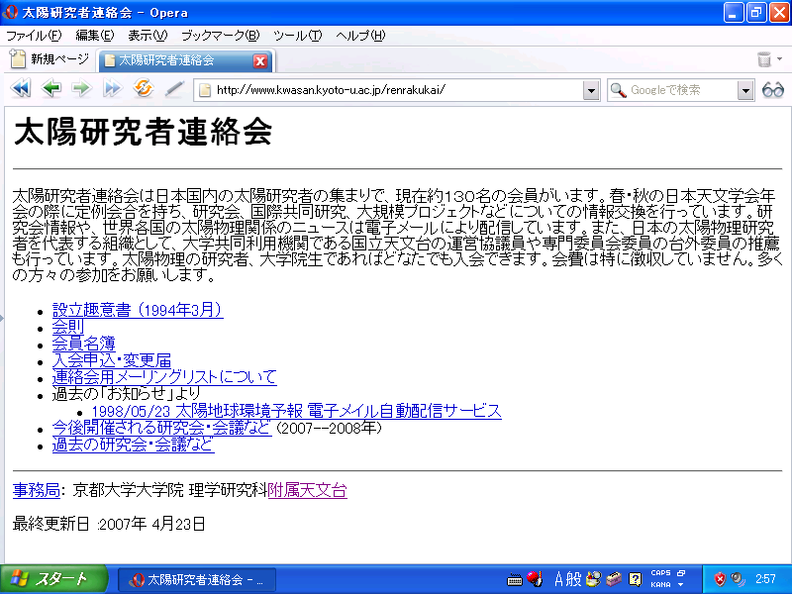792x594 pixels.
Task: Click the security alert shield tray icon
Action: click(x=720, y=579)
